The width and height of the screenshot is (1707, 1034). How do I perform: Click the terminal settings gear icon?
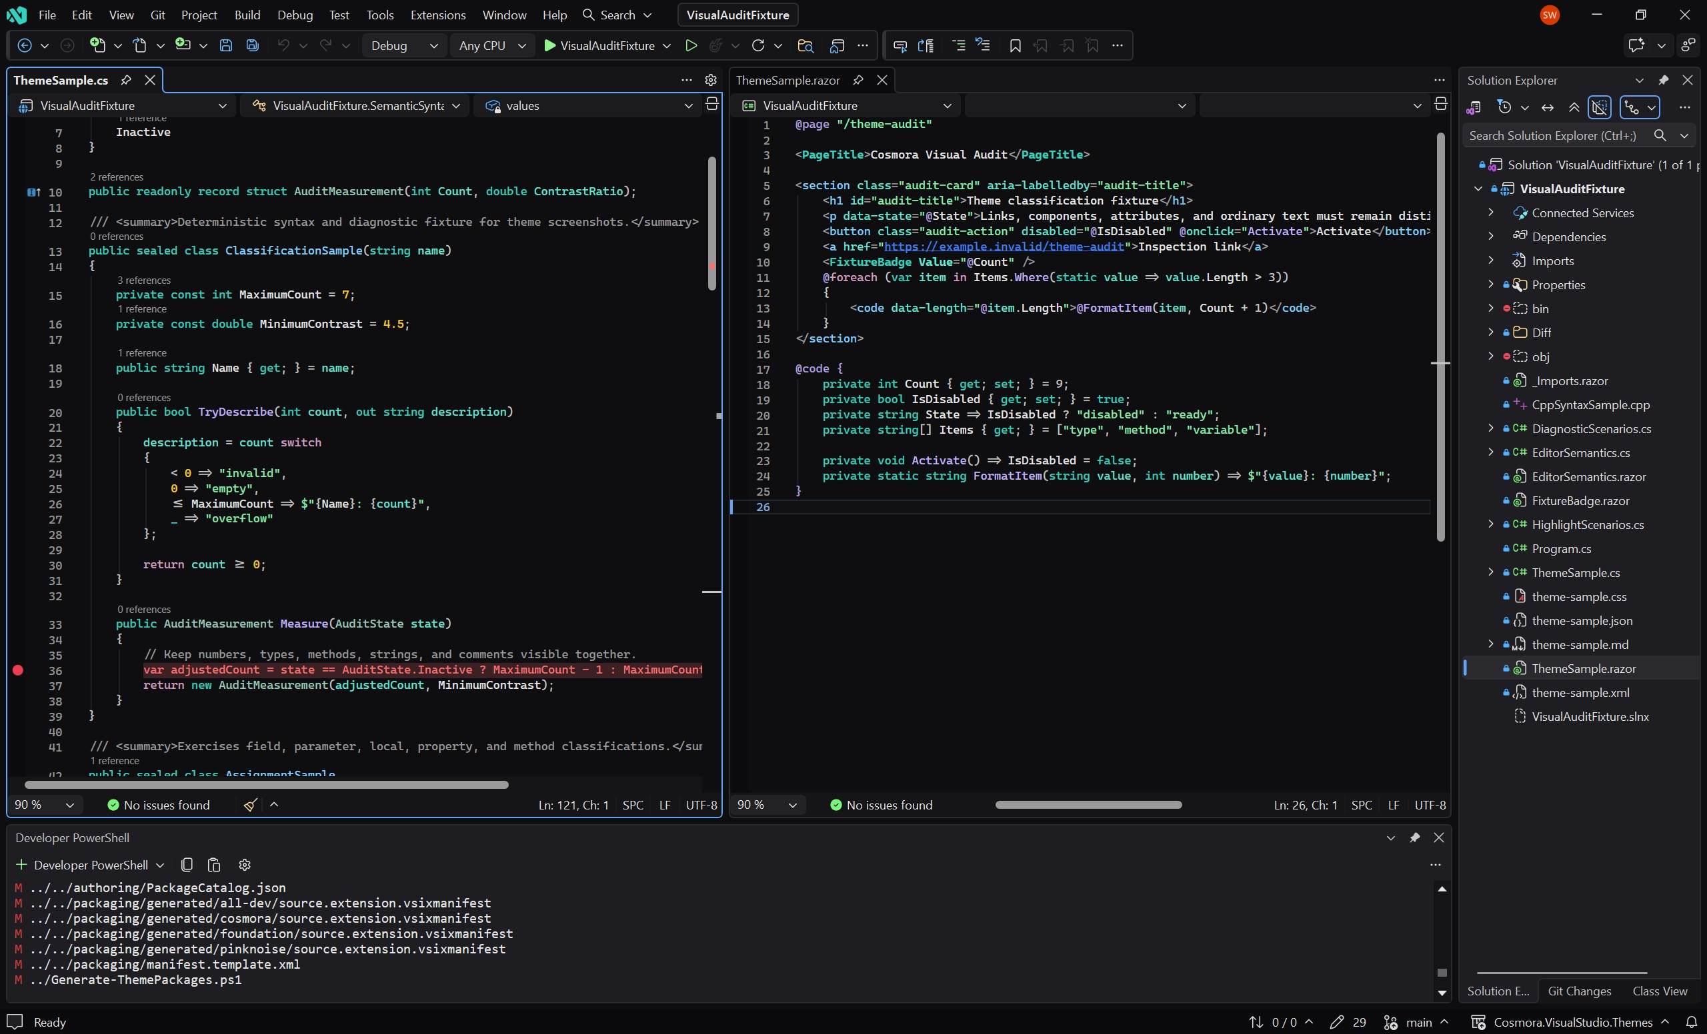click(x=245, y=865)
